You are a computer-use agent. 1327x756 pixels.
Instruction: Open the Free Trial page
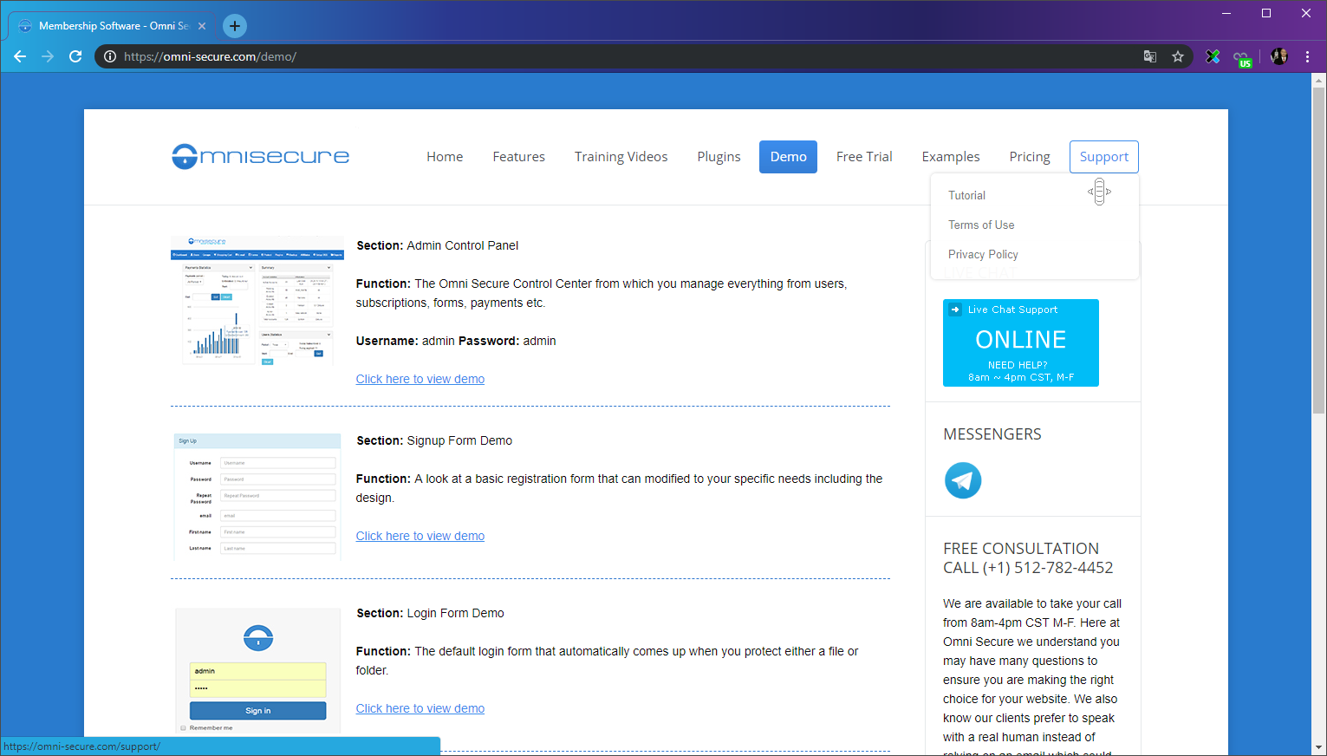tap(864, 157)
